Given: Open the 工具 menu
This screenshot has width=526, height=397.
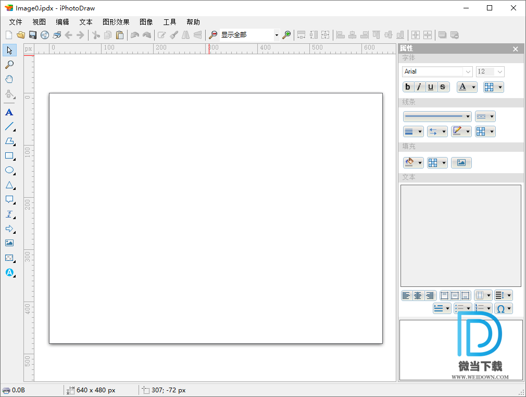Looking at the screenshot, I should pos(170,22).
